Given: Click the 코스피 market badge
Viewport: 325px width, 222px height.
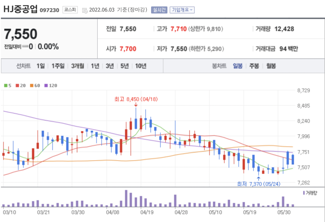Looking at the screenshot, I should click(70, 10).
